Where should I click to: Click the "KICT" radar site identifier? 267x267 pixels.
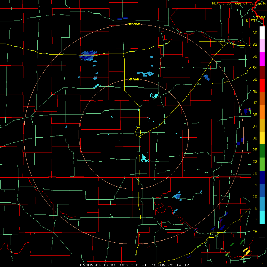coord(142,265)
